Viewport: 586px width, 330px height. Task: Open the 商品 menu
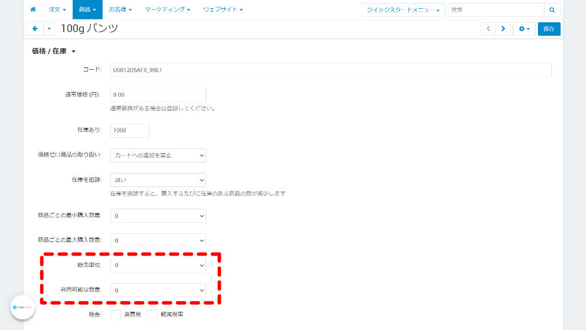87,9
